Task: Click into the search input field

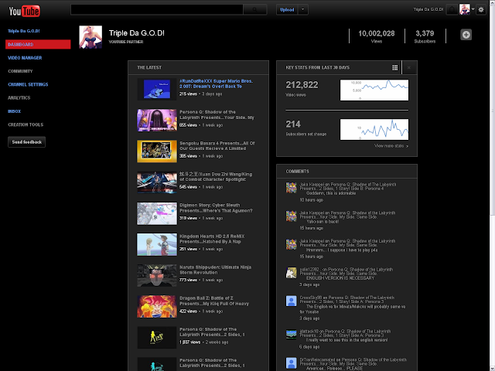Action: click(x=157, y=9)
